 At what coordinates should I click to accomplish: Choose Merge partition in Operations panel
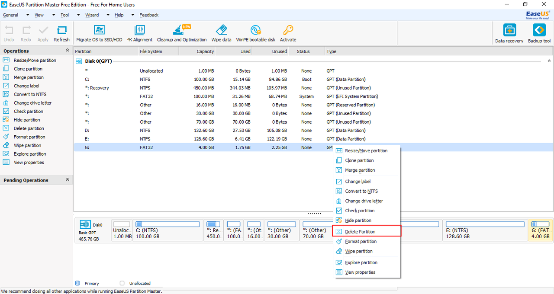23,77
